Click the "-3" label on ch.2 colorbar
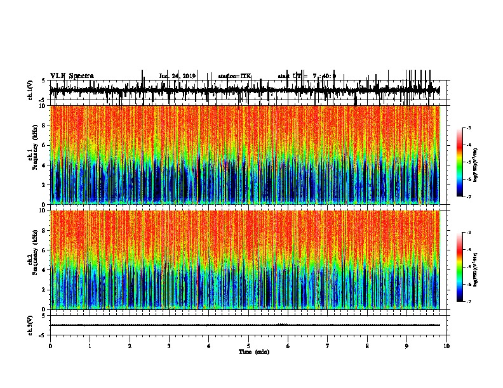The image size is (503, 388). click(468, 233)
